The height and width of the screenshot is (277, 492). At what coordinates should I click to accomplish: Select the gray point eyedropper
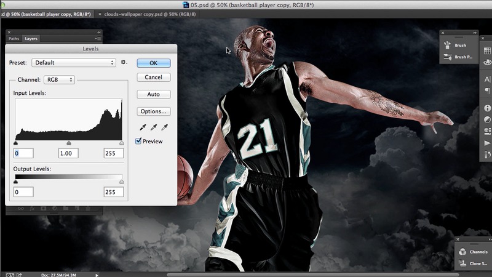coord(154,127)
